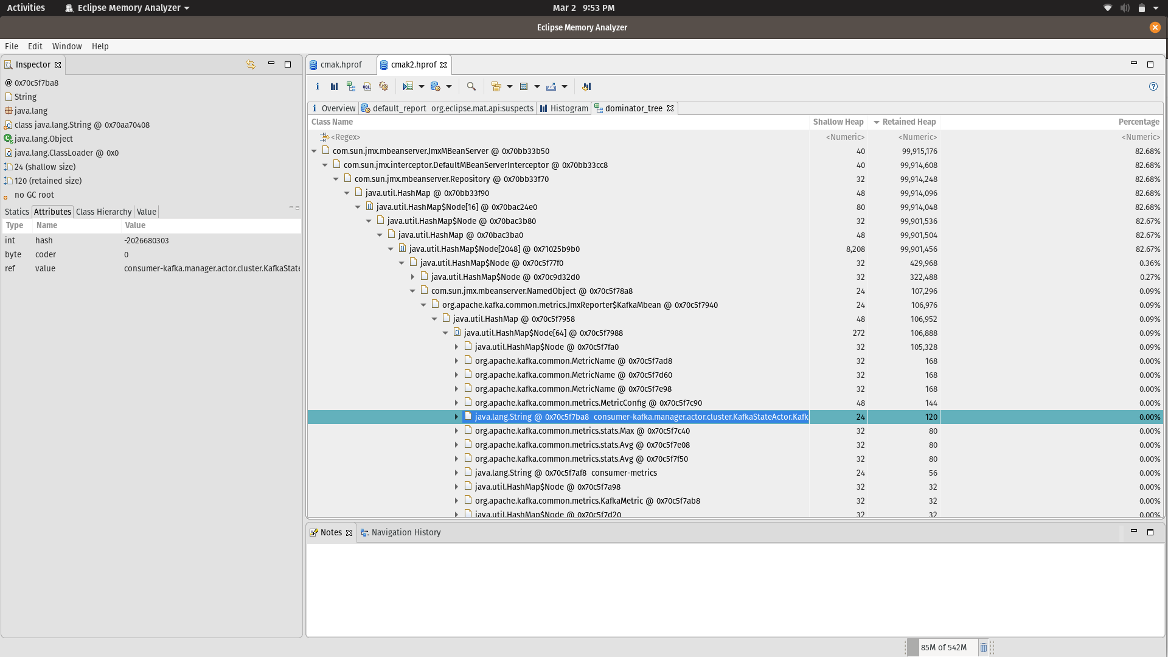Click the 85M of 542M heap status indicator
The width and height of the screenshot is (1168, 657).
943,647
